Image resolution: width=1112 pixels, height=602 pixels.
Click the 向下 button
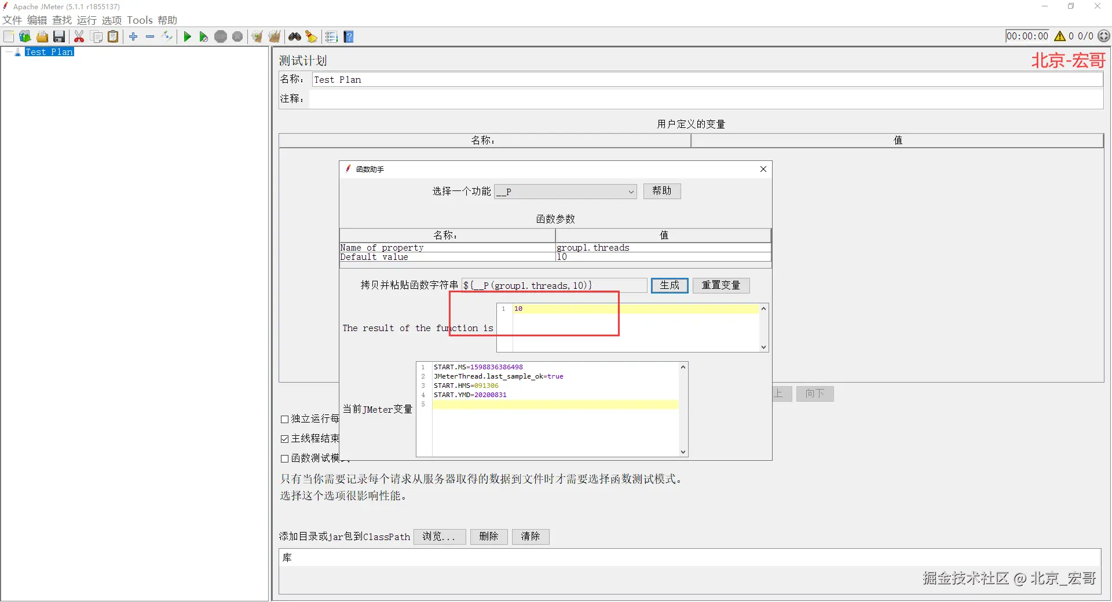pos(815,394)
